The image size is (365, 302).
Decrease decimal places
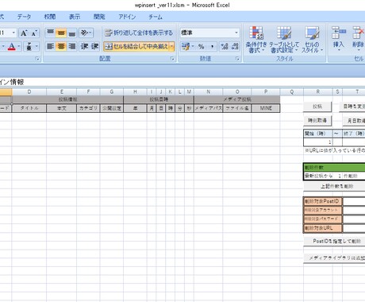[235, 47]
